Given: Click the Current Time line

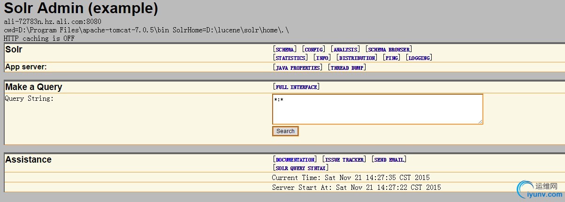Looking at the screenshot, I should coord(351,178).
